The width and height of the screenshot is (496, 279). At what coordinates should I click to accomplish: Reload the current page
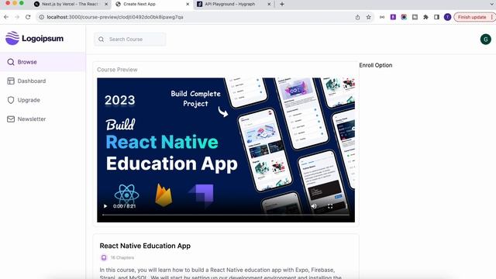click(28, 17)
